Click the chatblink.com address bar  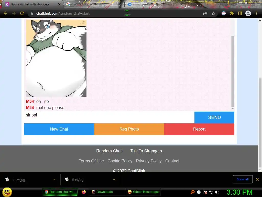point(115,13)
